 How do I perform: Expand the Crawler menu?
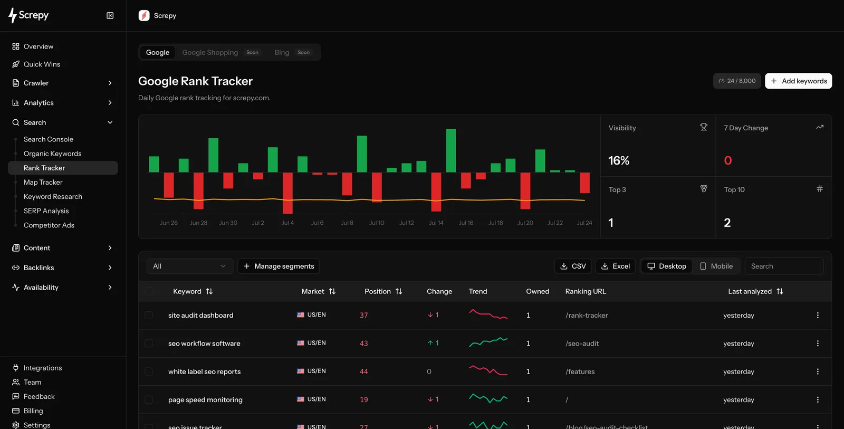63,83
